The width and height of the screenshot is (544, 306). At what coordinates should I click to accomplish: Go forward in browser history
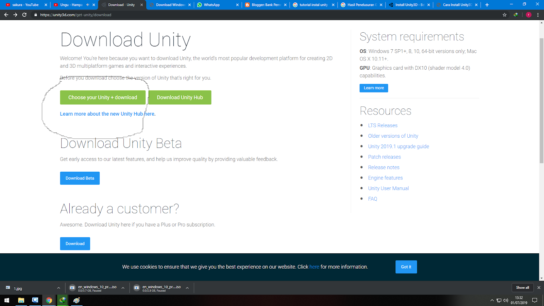[15, 15]
